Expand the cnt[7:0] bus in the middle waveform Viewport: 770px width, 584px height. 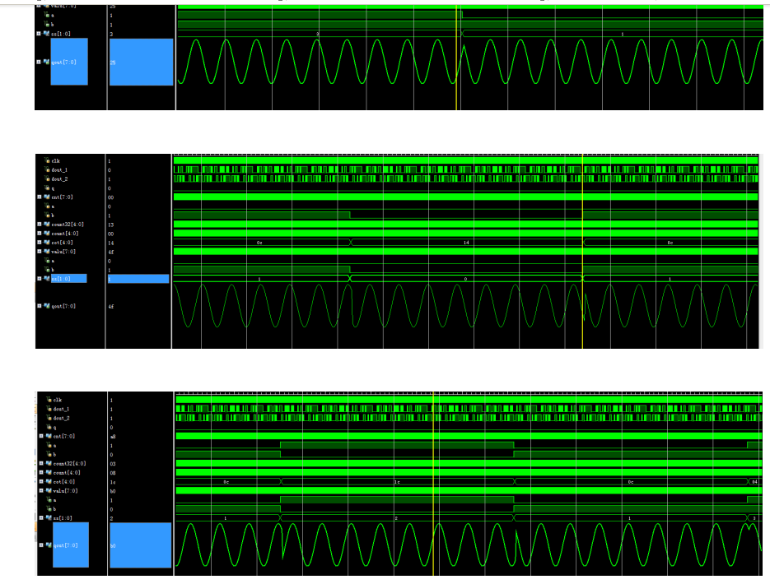pyautogui.click(x=39, y=197)
